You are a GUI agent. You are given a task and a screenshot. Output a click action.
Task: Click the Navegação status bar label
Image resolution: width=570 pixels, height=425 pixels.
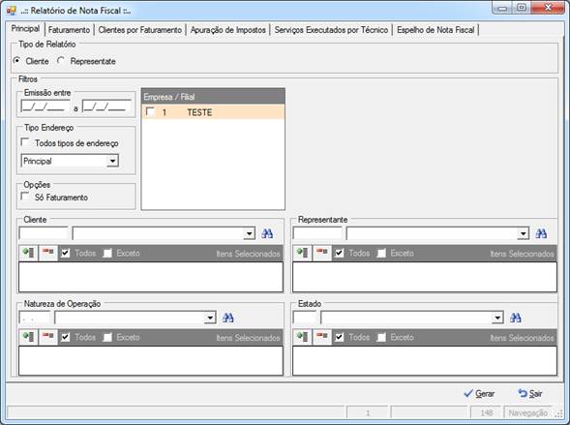[x=527, y=412]
